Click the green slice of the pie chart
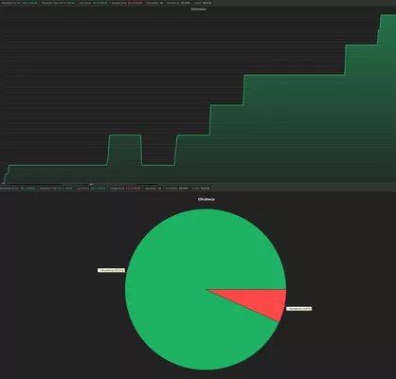The height and width of the screenshot is (379, 396). click(189, 284)
